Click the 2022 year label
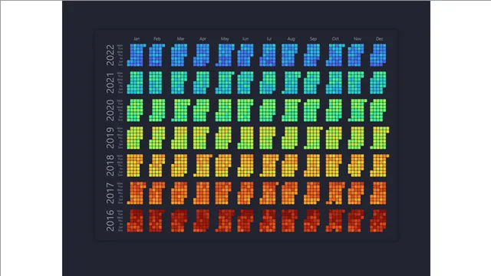The height and width of the screenshot is (276, 491). click(x=110, y=55)
